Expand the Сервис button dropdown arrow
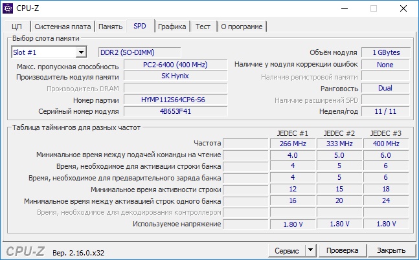 (310, 250)
